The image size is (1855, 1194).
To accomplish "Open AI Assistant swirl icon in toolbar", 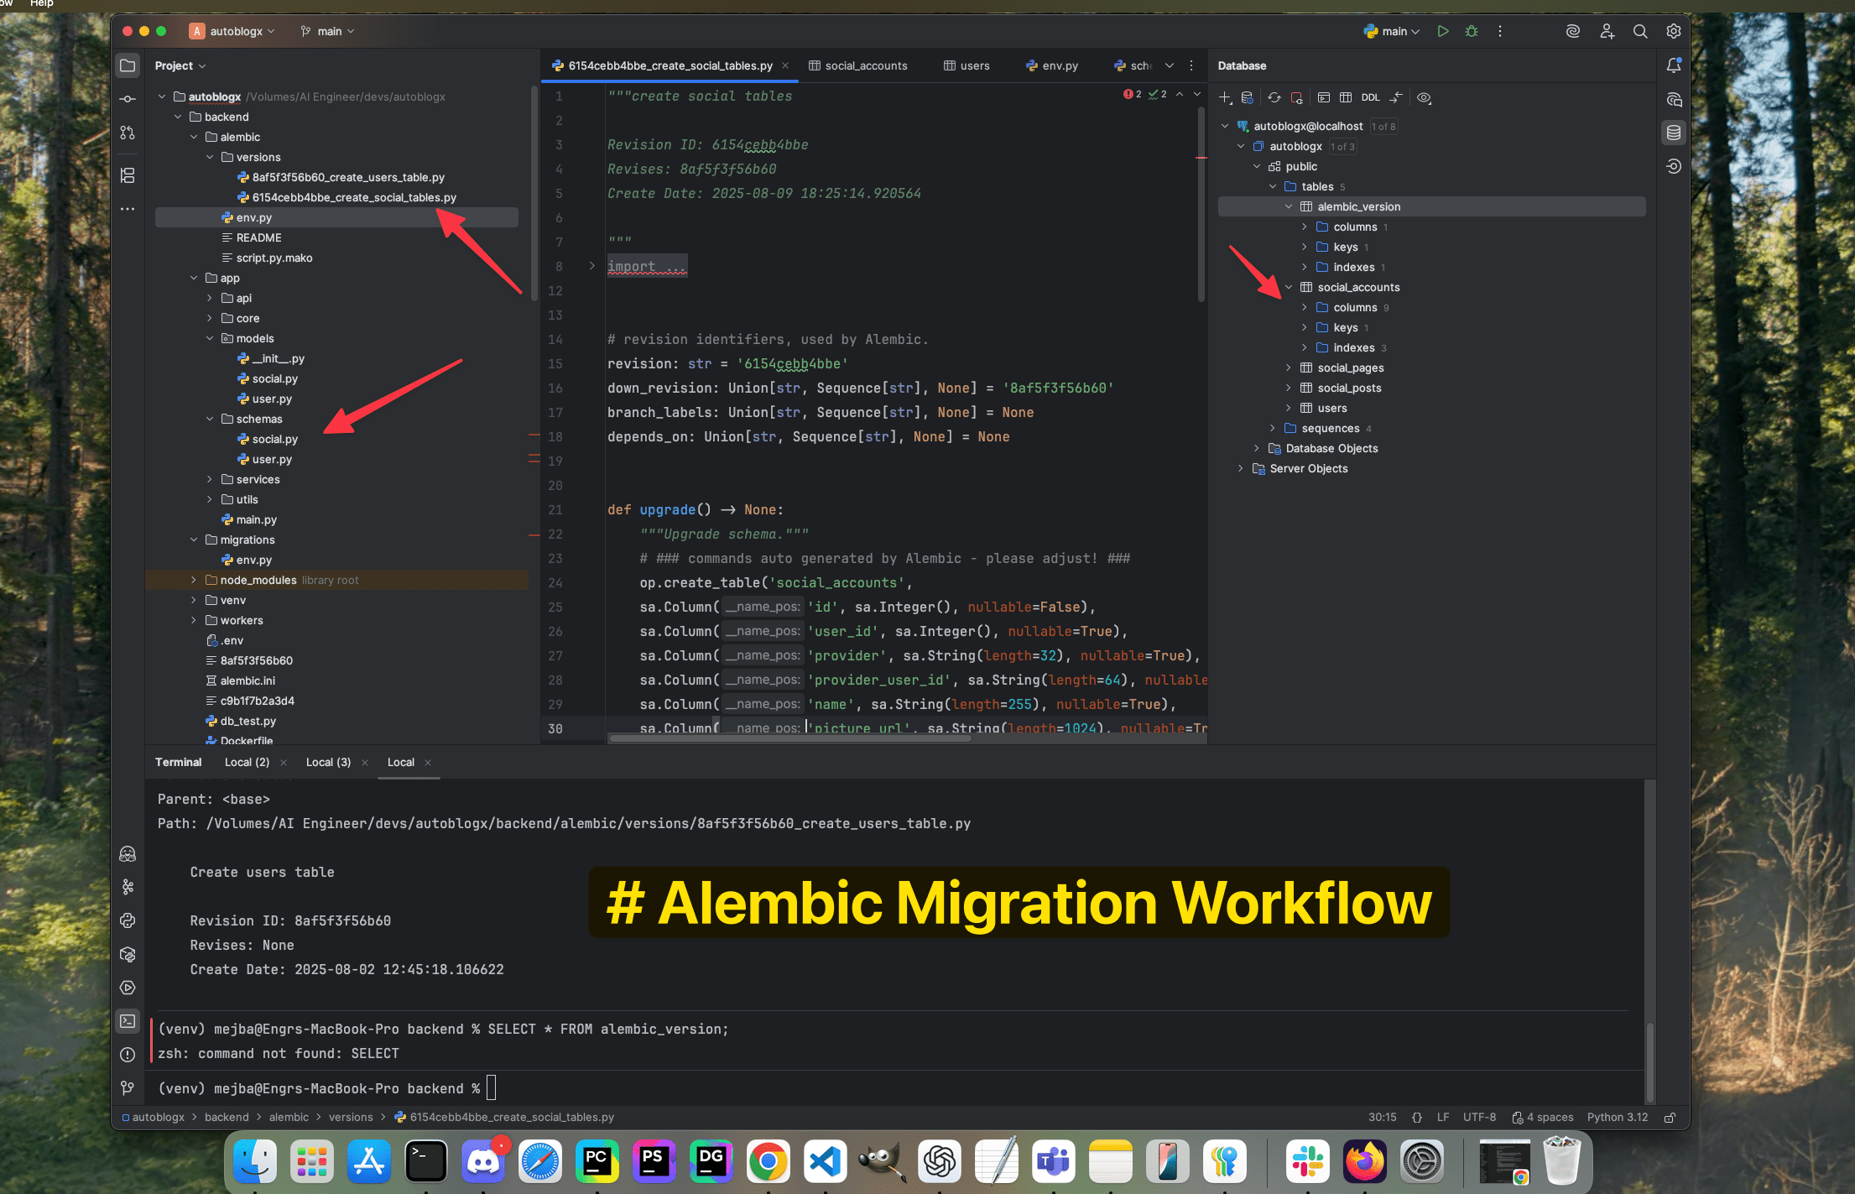I will click(x=1573, y=31).
